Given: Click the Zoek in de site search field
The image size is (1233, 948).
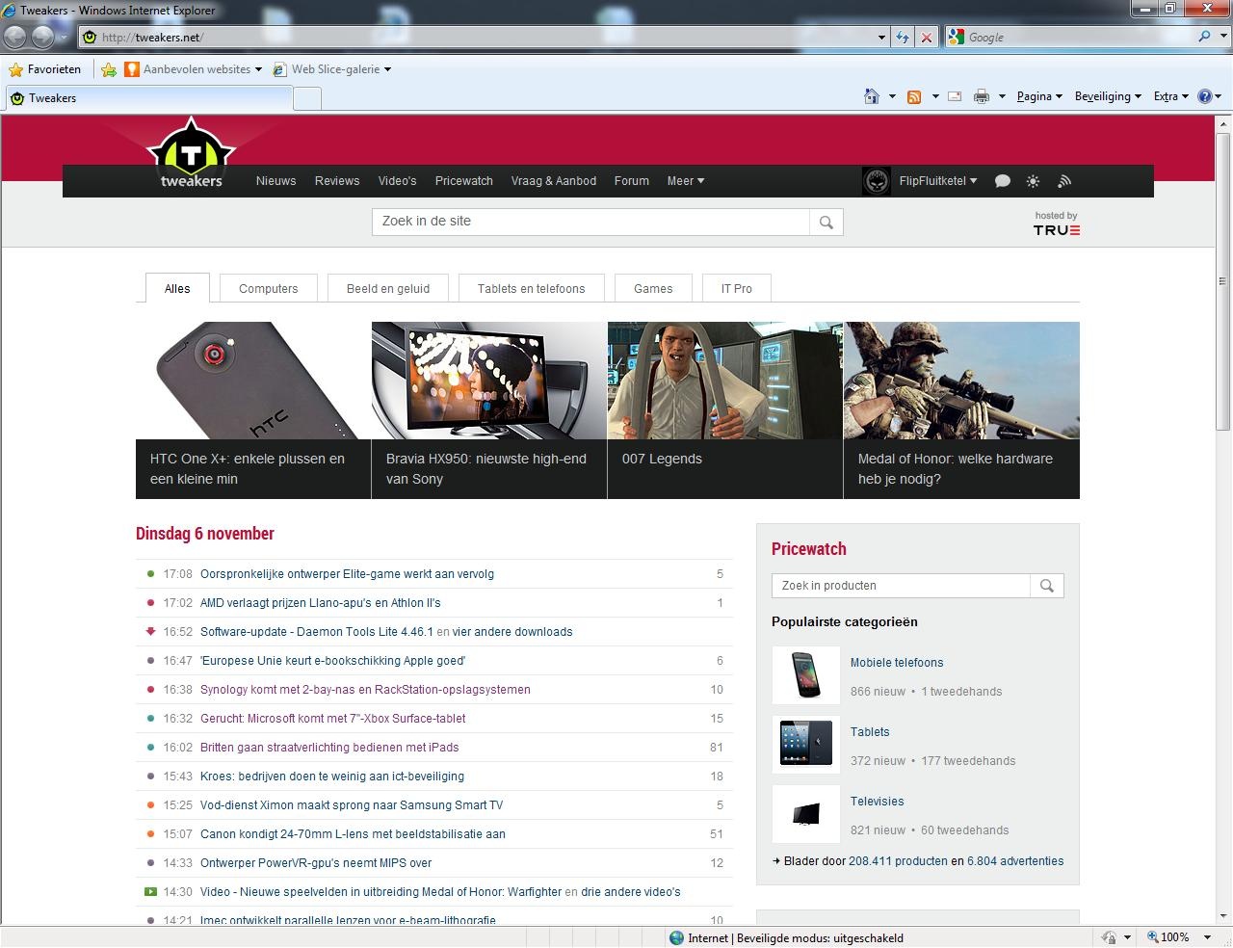Looking at the screenshot, I should click(x=591, y=222).
